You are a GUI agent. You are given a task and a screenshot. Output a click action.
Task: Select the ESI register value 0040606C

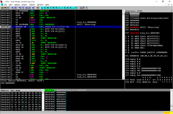tap(134, 27)
